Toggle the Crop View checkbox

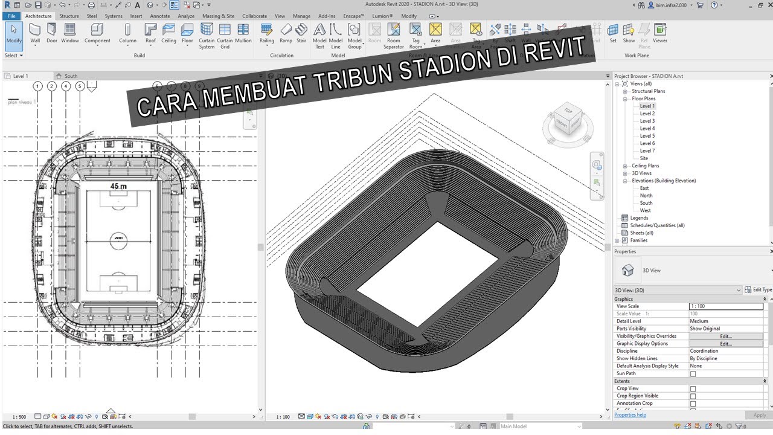693,389
